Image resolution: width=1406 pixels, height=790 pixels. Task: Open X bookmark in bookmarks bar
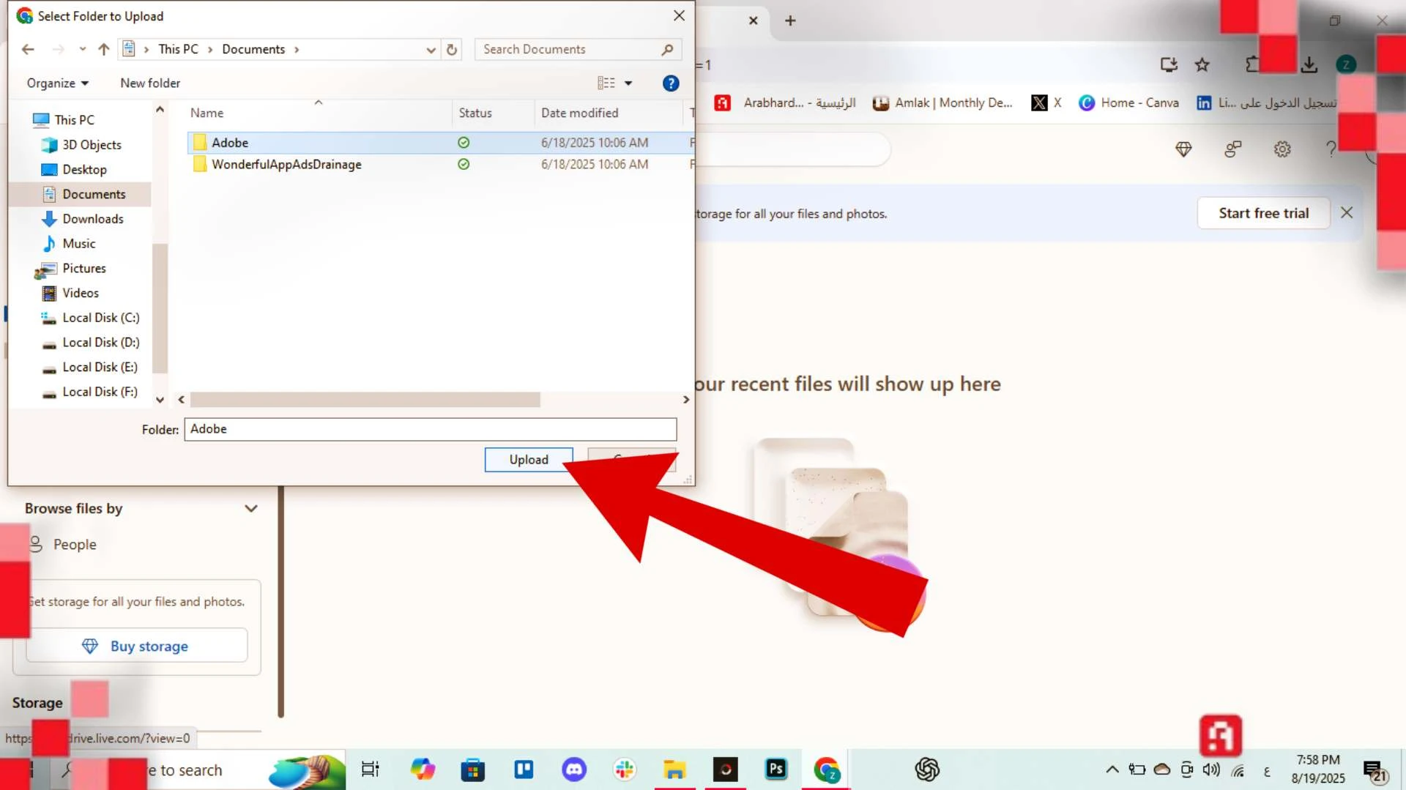(x=1046, y=103)
